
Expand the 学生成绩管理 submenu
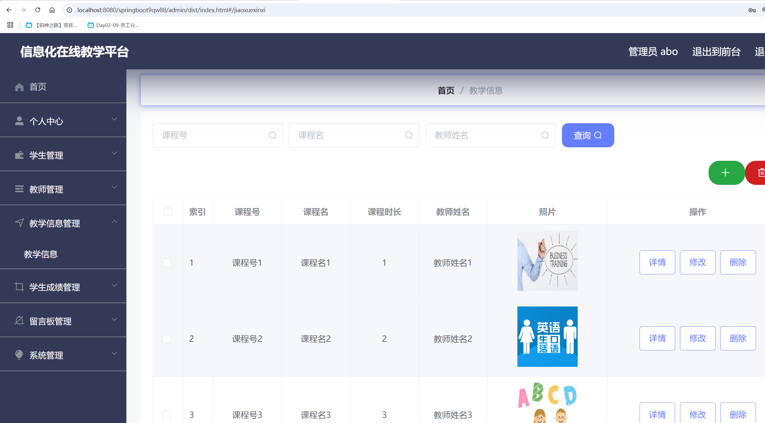click(x=114, y=285)
